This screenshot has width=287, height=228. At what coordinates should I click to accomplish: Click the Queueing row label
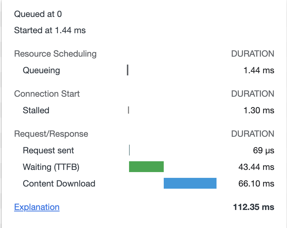(41, 70)
